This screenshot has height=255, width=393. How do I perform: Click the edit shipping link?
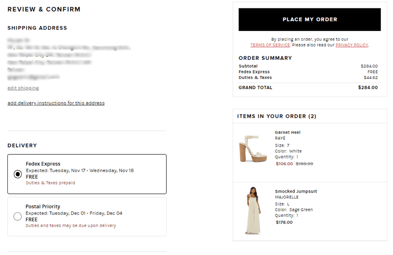coord(23,88)
